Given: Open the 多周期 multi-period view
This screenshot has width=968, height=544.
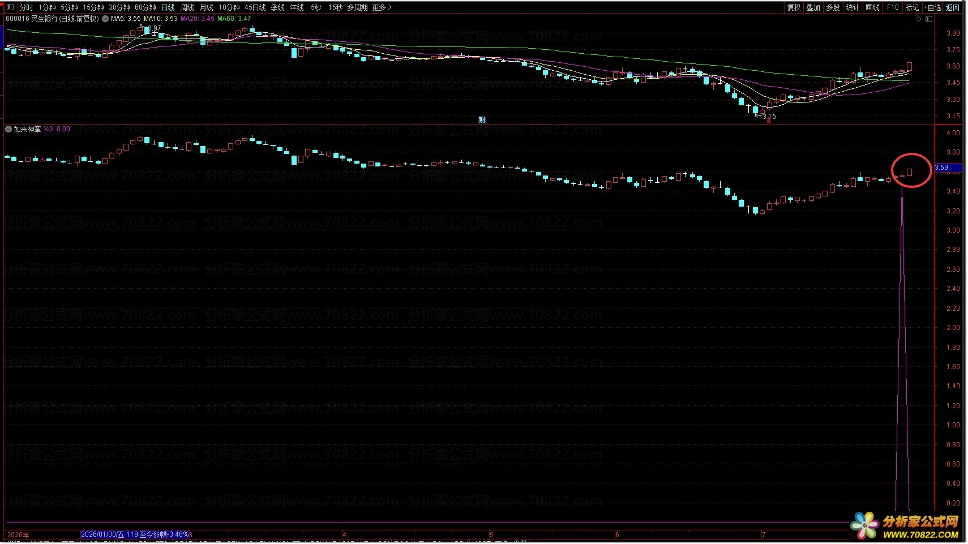Looking at the screenshot, I should 357,7.
